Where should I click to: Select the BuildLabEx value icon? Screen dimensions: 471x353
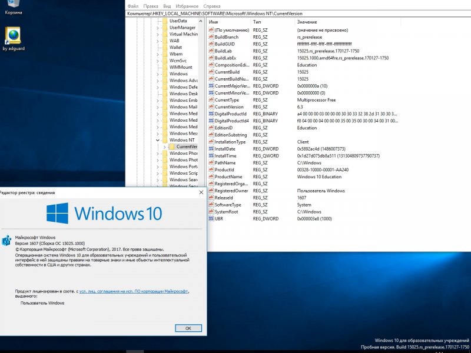tap(211, 58)
